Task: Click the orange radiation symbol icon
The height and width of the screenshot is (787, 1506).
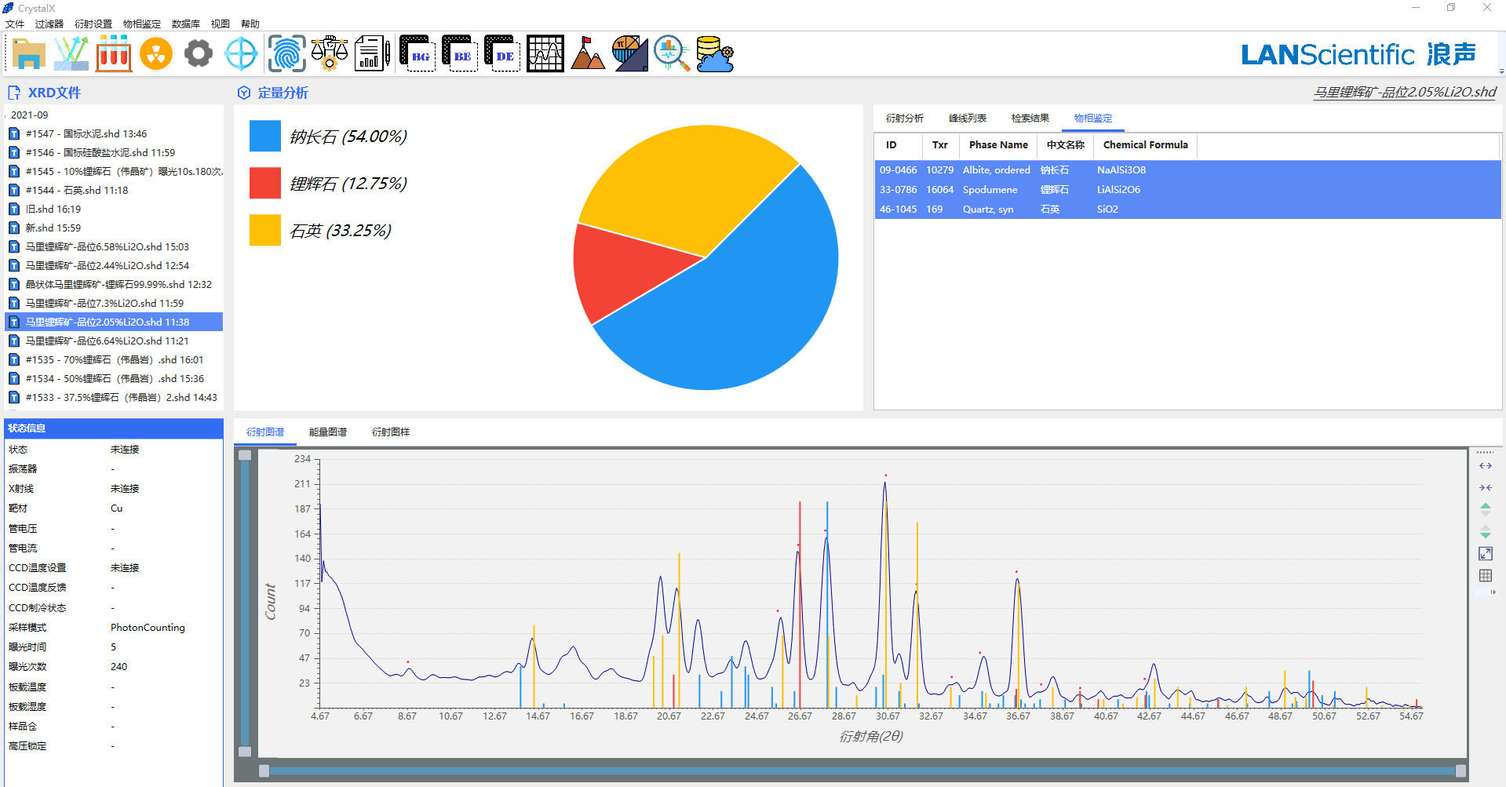Action: tap(156, 54)
